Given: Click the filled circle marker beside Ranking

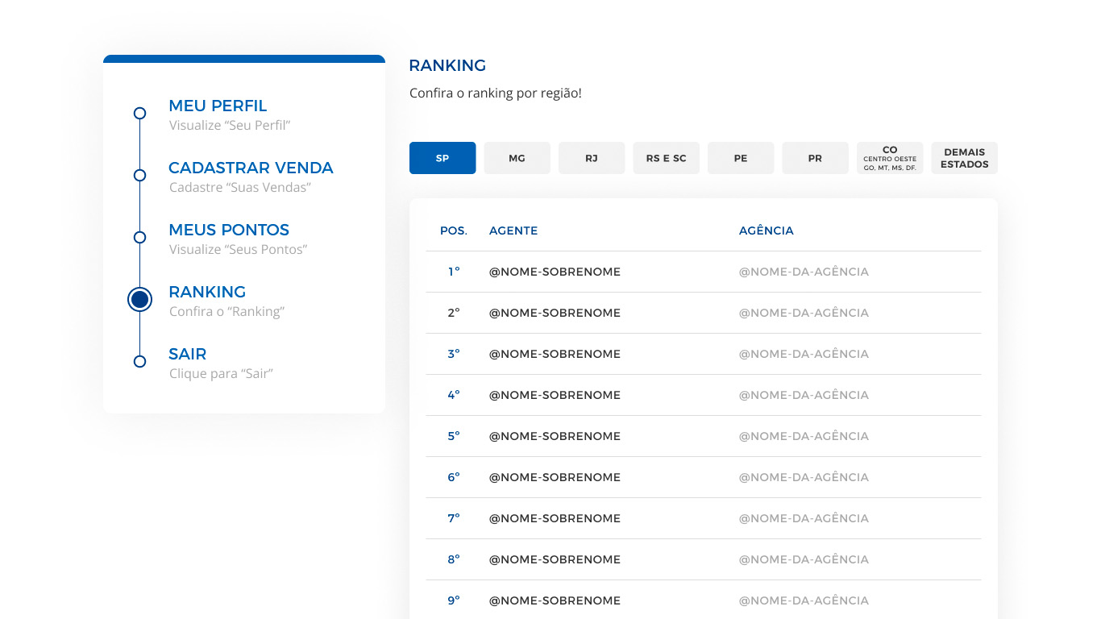Looking at the screenshot, I should tap(139, 300).
